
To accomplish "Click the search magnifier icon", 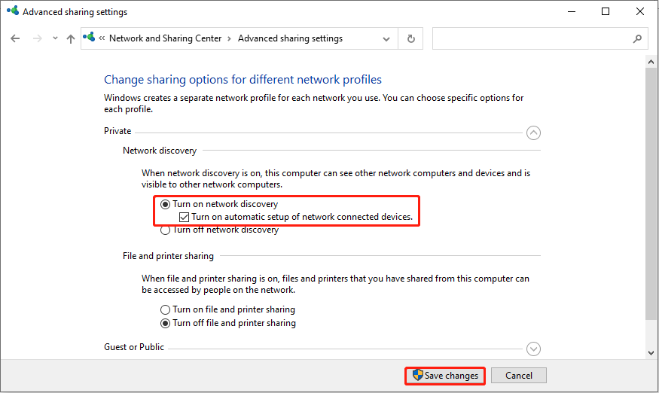I will tap(637, 38).
